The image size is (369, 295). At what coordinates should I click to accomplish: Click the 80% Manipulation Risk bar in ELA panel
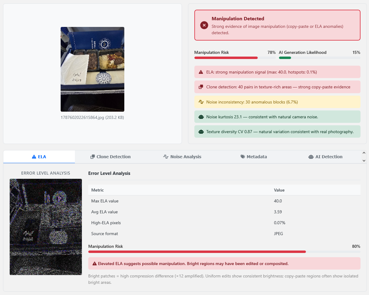pyautogui.click(x=224, y=252)
